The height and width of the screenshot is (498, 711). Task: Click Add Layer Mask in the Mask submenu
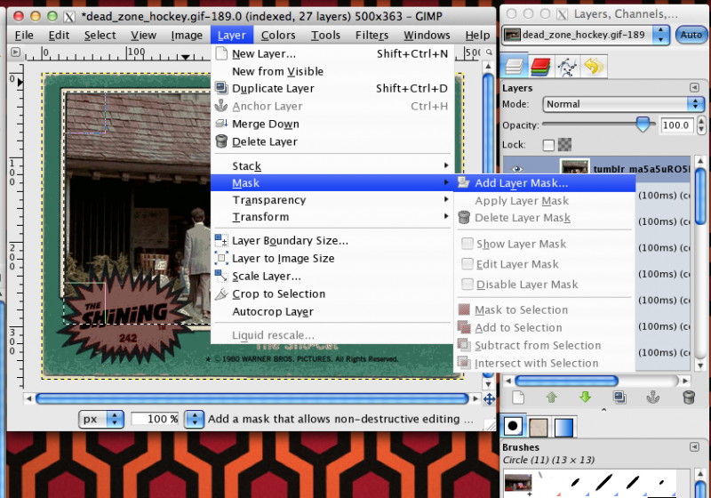click(545, 183)
